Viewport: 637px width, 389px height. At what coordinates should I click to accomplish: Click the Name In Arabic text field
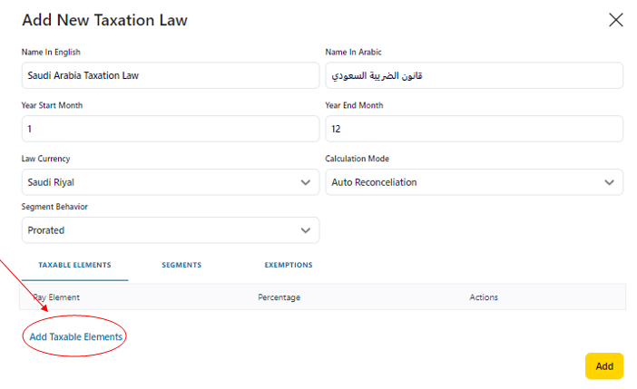474,75
